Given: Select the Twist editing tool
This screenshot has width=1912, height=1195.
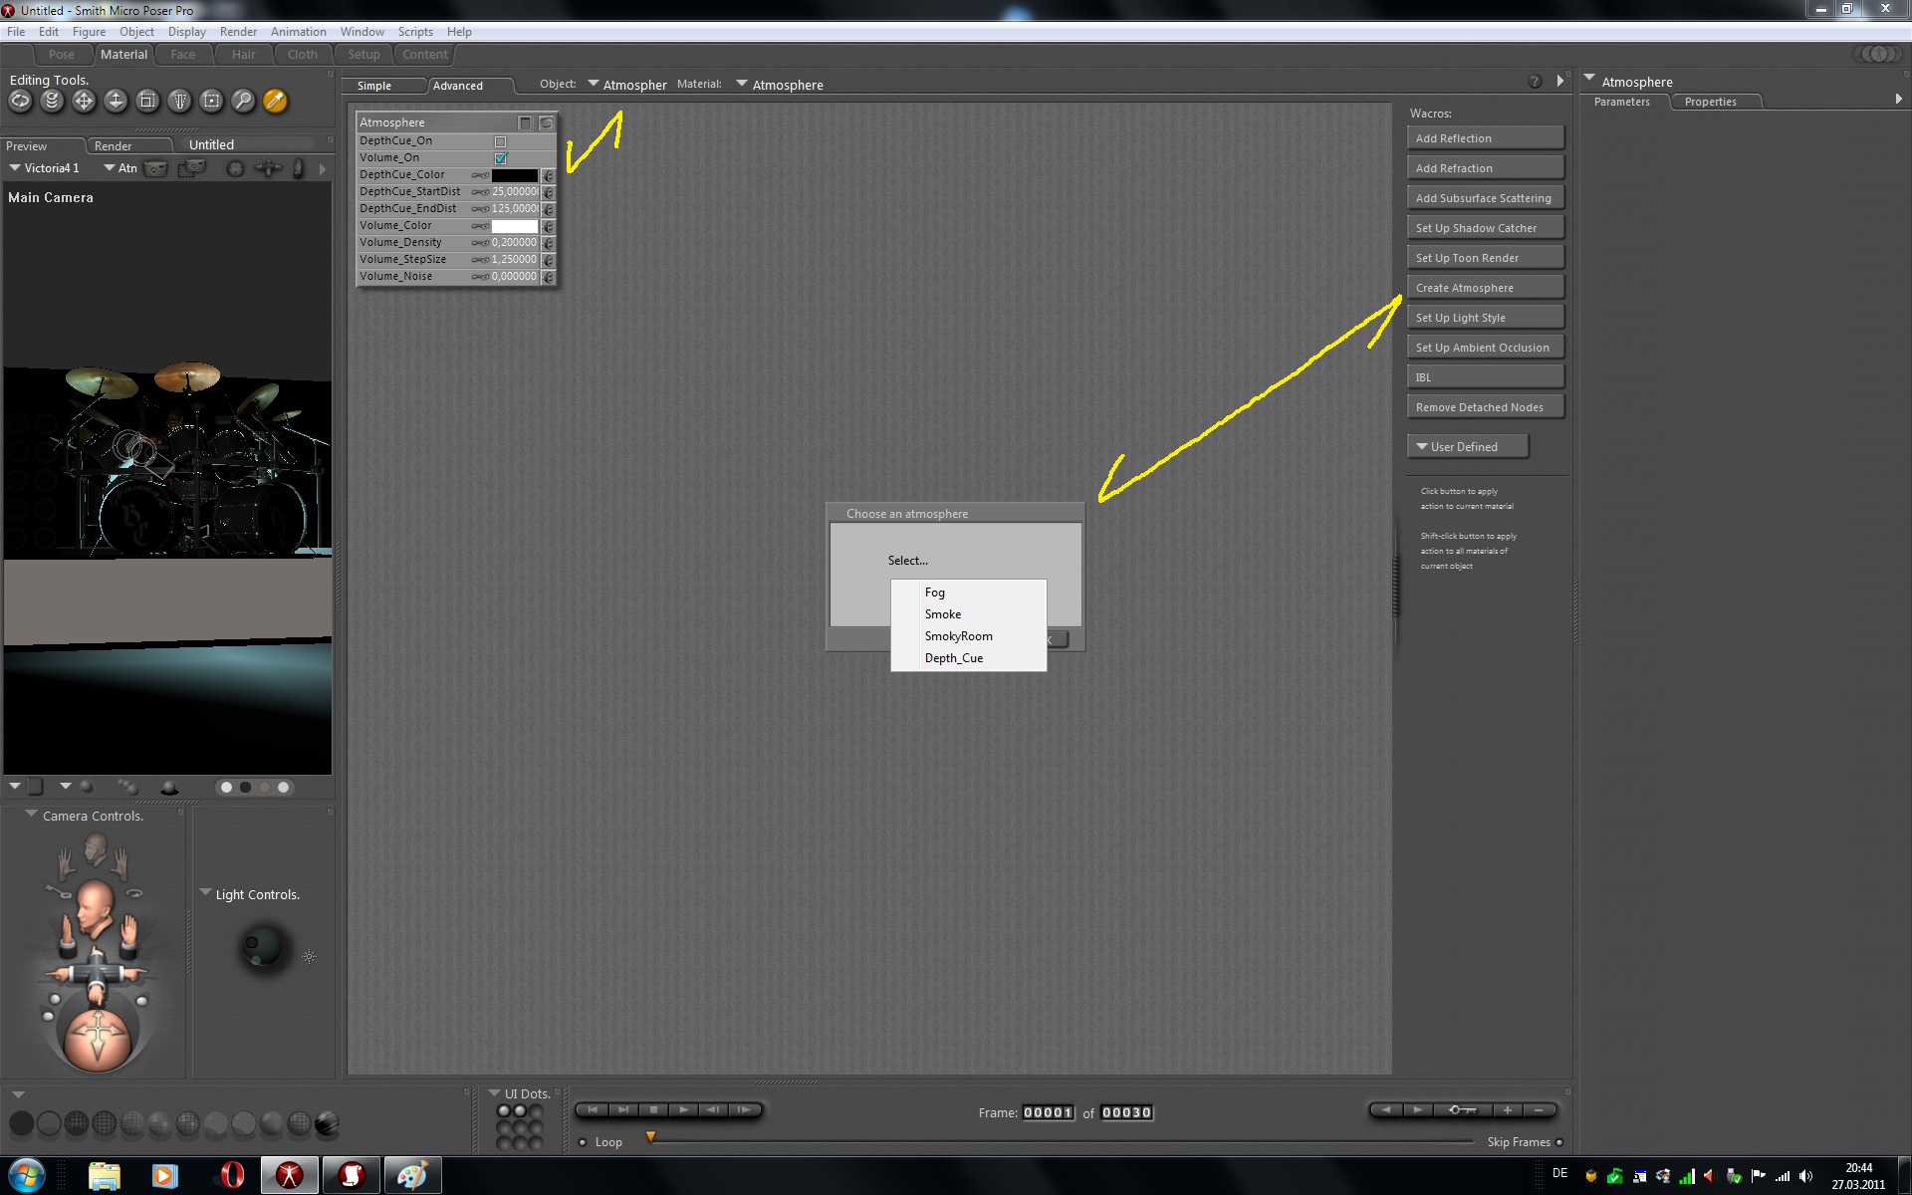Looking at the screenshot, I should coord(52,101).
